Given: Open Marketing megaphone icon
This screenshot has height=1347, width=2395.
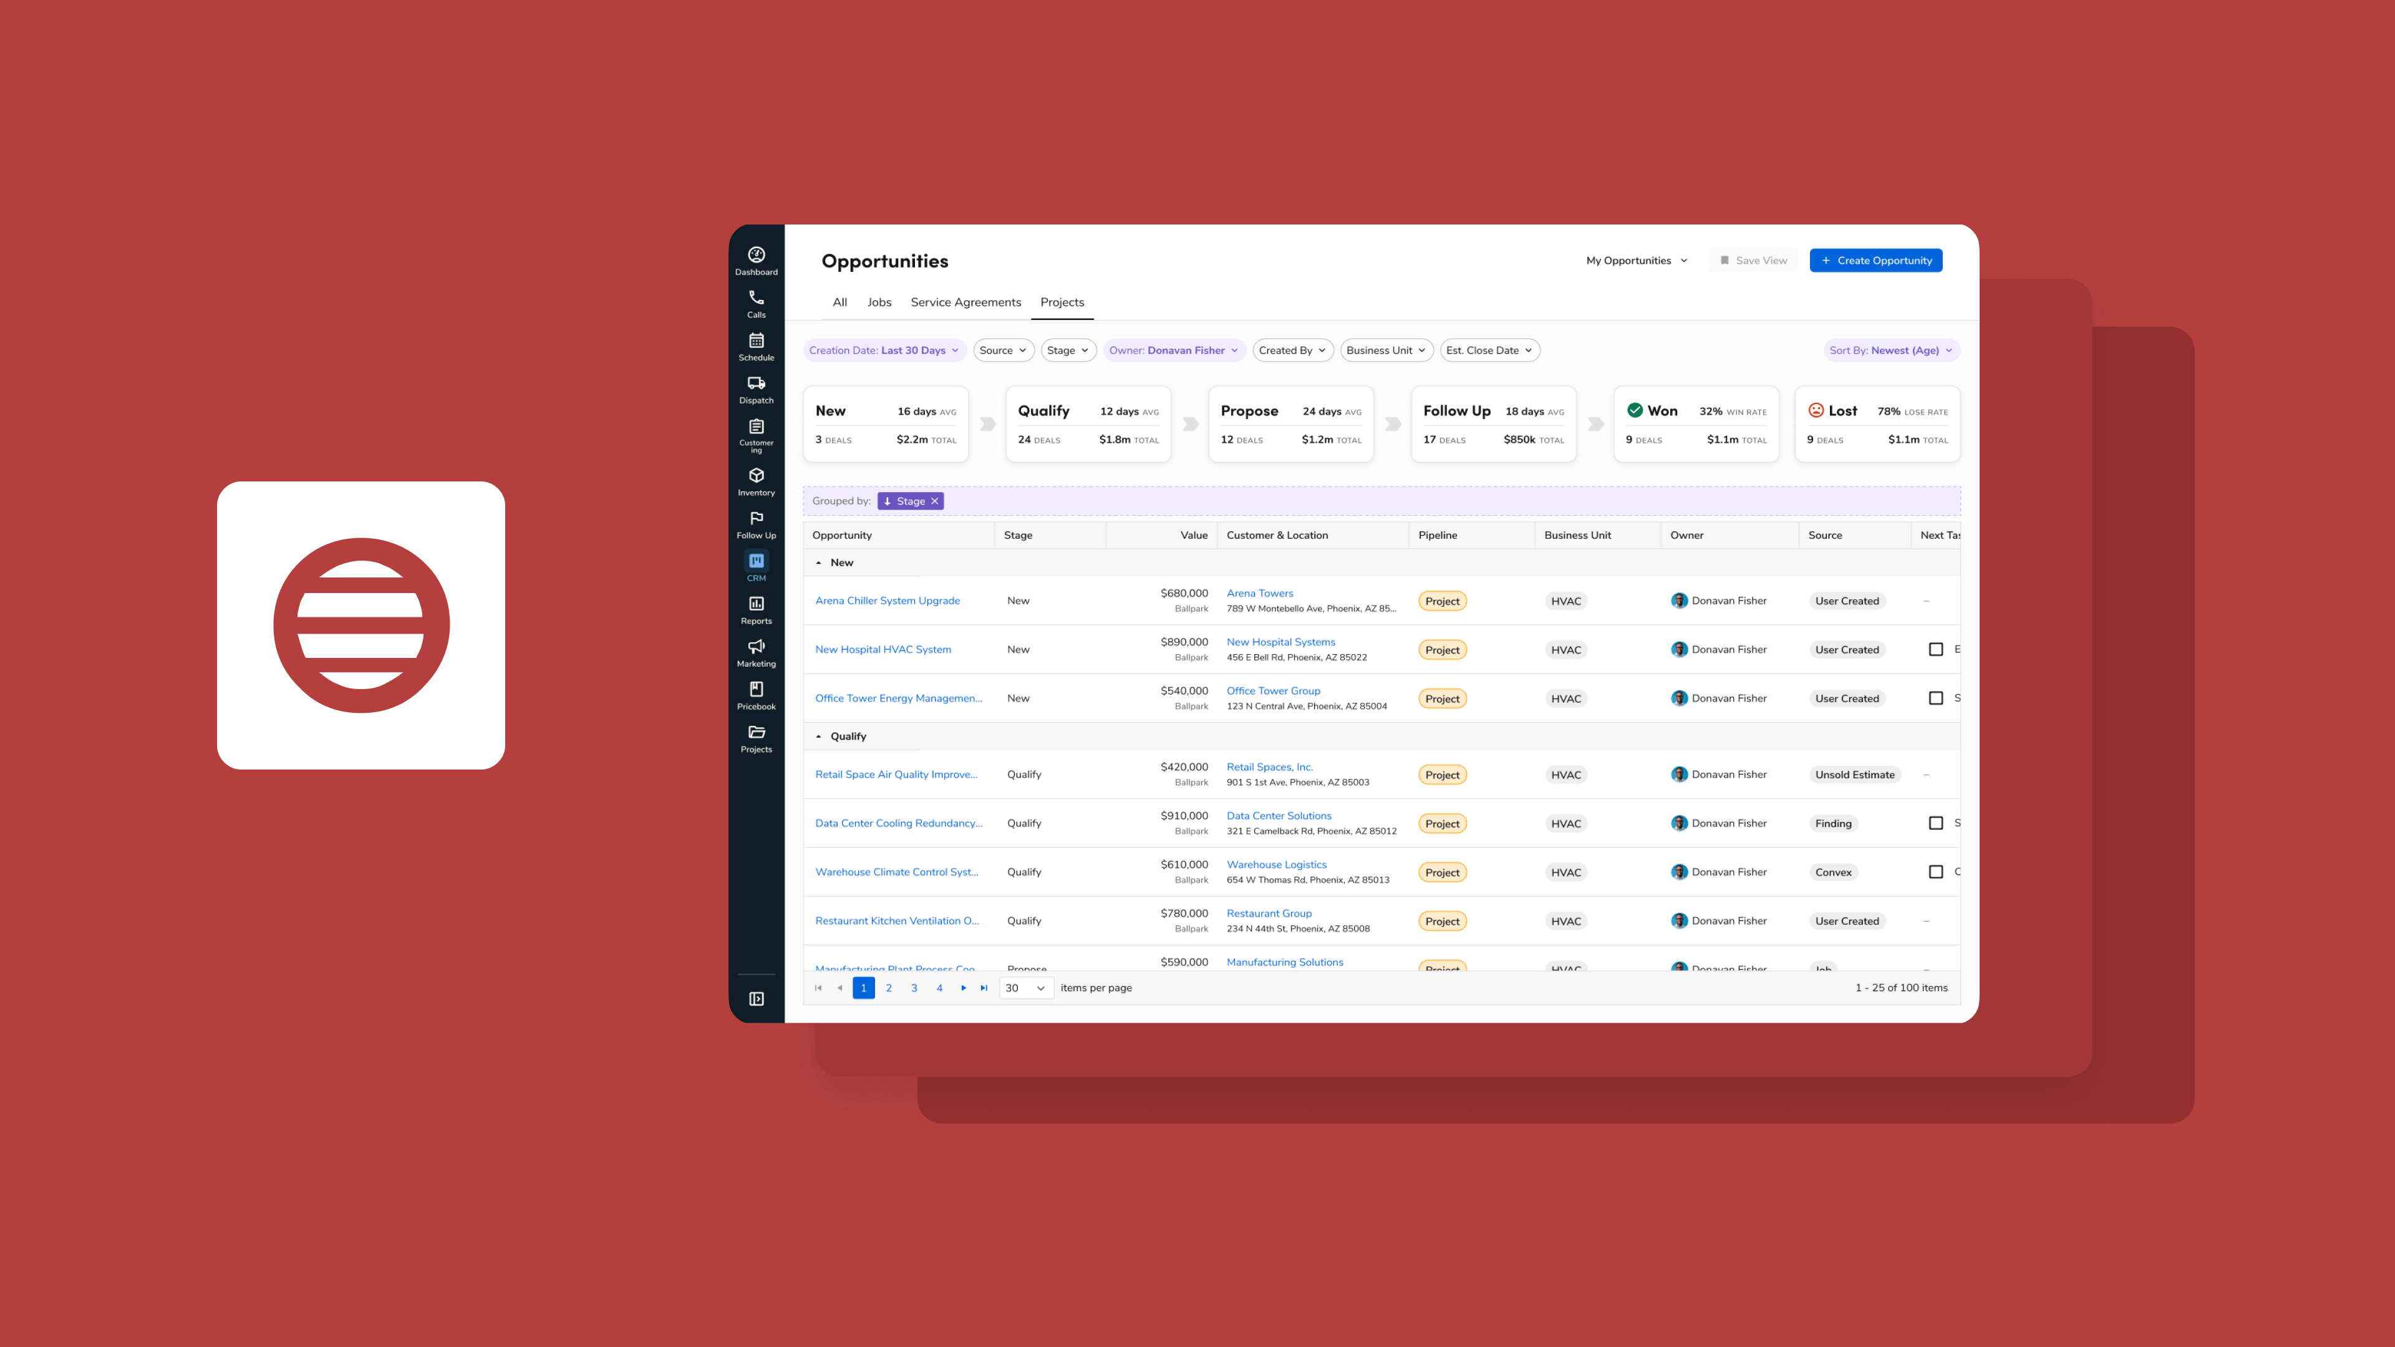Looking at the screenshot, I should pos(756,652).
